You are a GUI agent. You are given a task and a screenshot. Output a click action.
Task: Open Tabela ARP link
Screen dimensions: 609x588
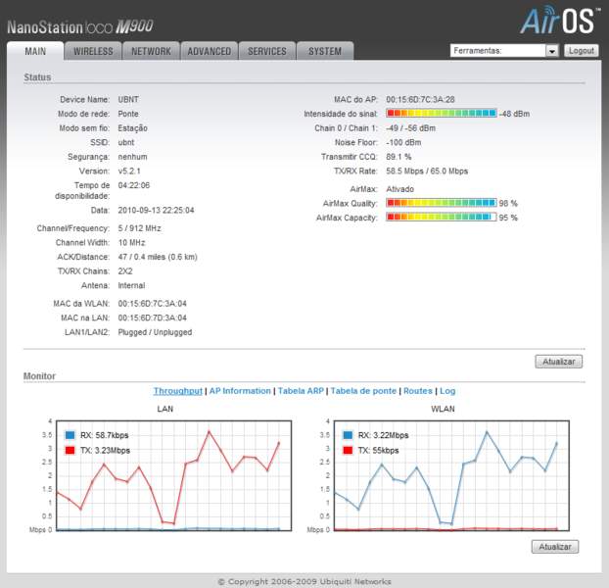coord(301,391)
